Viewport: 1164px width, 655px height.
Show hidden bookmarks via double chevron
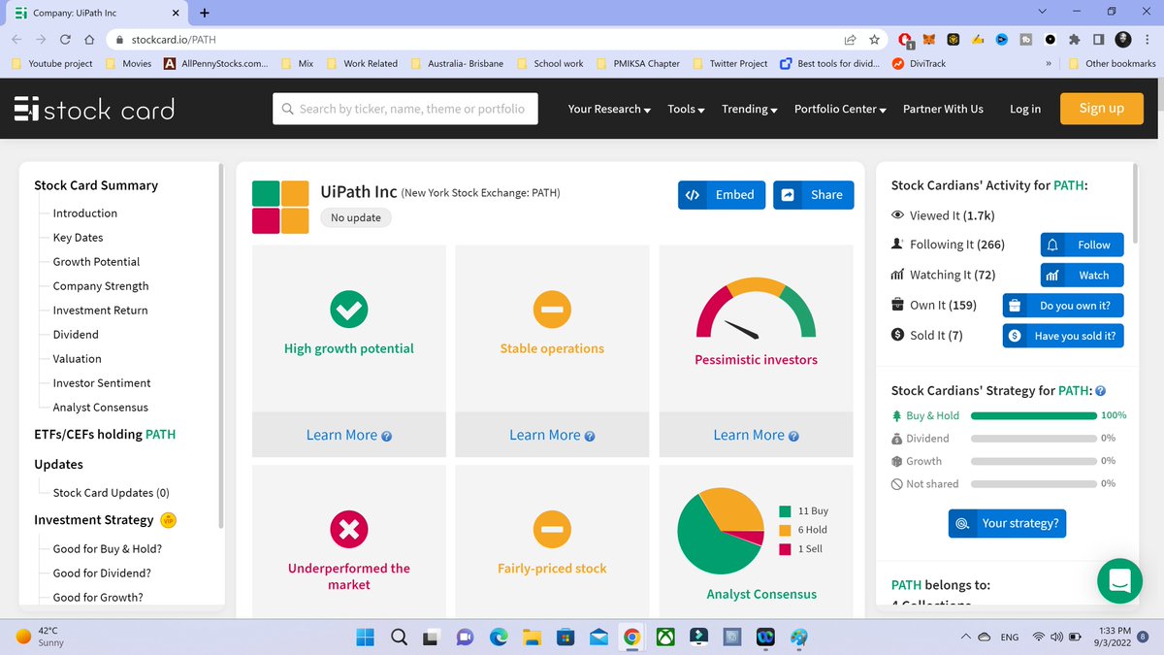(1050, 64)
